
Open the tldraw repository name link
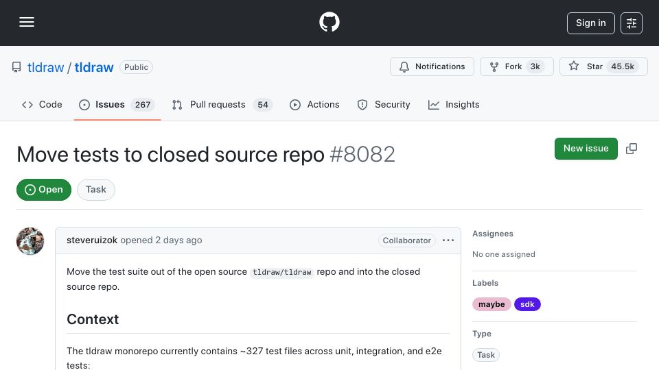tap(94, 67)
